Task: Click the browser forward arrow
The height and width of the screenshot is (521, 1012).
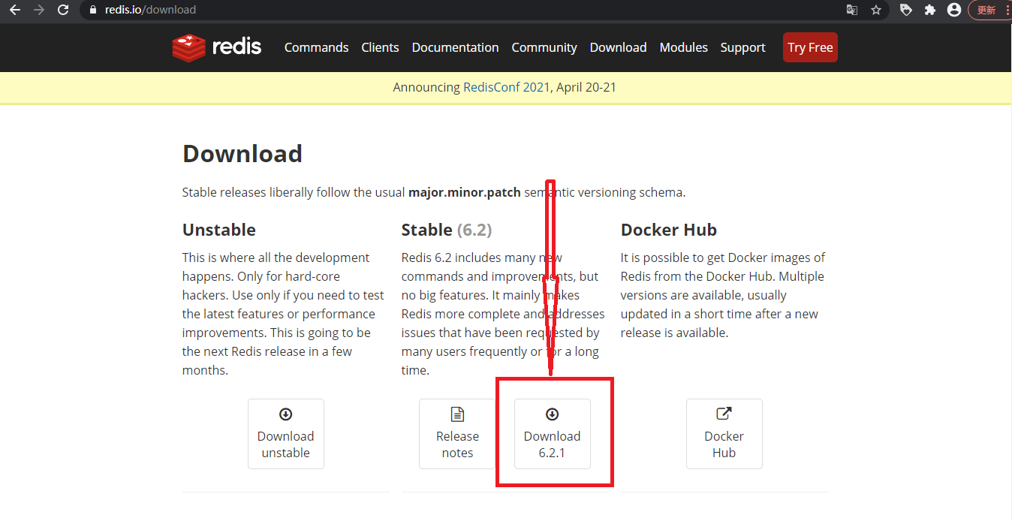Action: click(39, 10)
